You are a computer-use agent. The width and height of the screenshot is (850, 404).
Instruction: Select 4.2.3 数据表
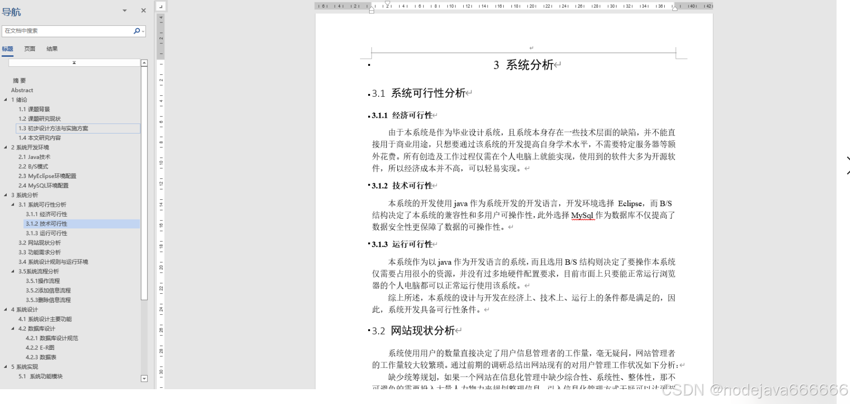coord(41,357)
